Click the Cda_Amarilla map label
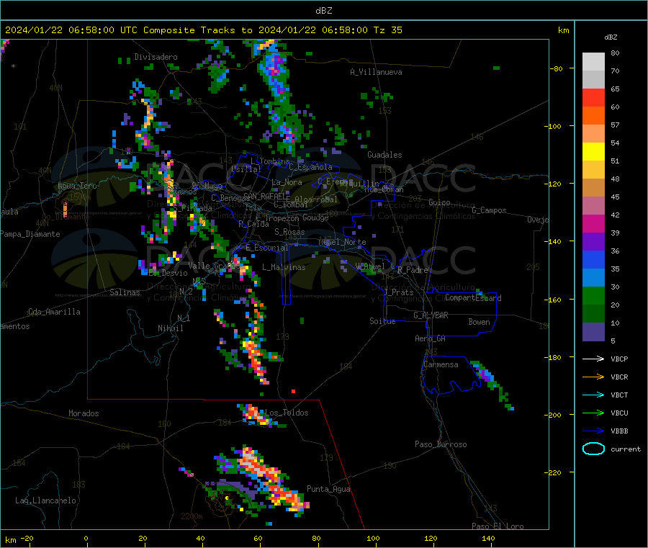 (x=54, y=312)
